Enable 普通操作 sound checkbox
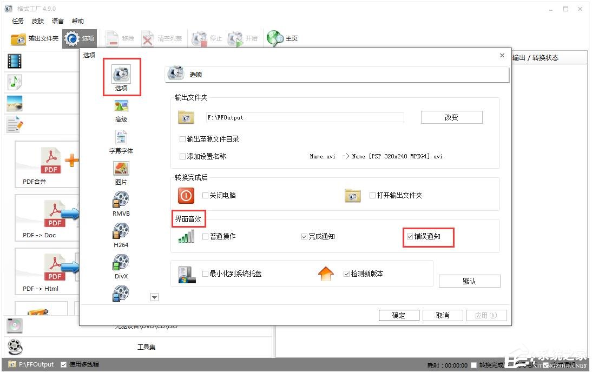 [x=206, y=236]
